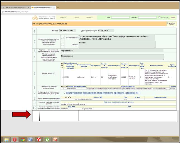Click the таблетки dosage form cell
The width and height of the screenshot is (180, 143).
pyautogui.click(x=84, y=77)
